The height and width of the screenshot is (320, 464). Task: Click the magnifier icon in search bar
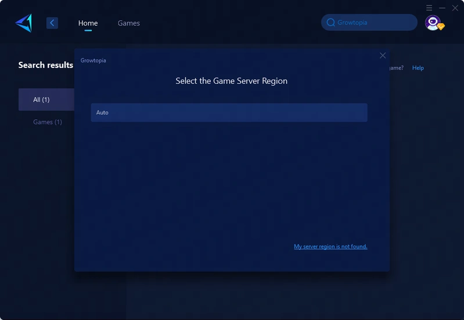[330, 23]
